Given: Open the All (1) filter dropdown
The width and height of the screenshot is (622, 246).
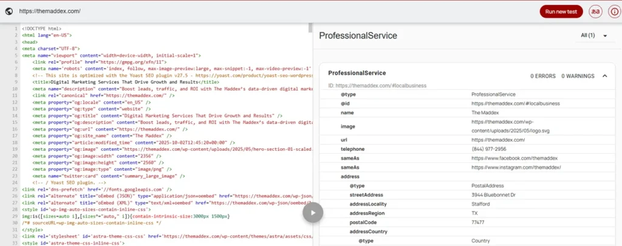Looking at the screenshot, I should pos(594,35).
